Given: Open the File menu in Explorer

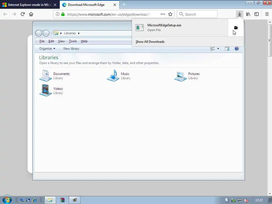Looking at the screenshot, I should pos(42,41).
